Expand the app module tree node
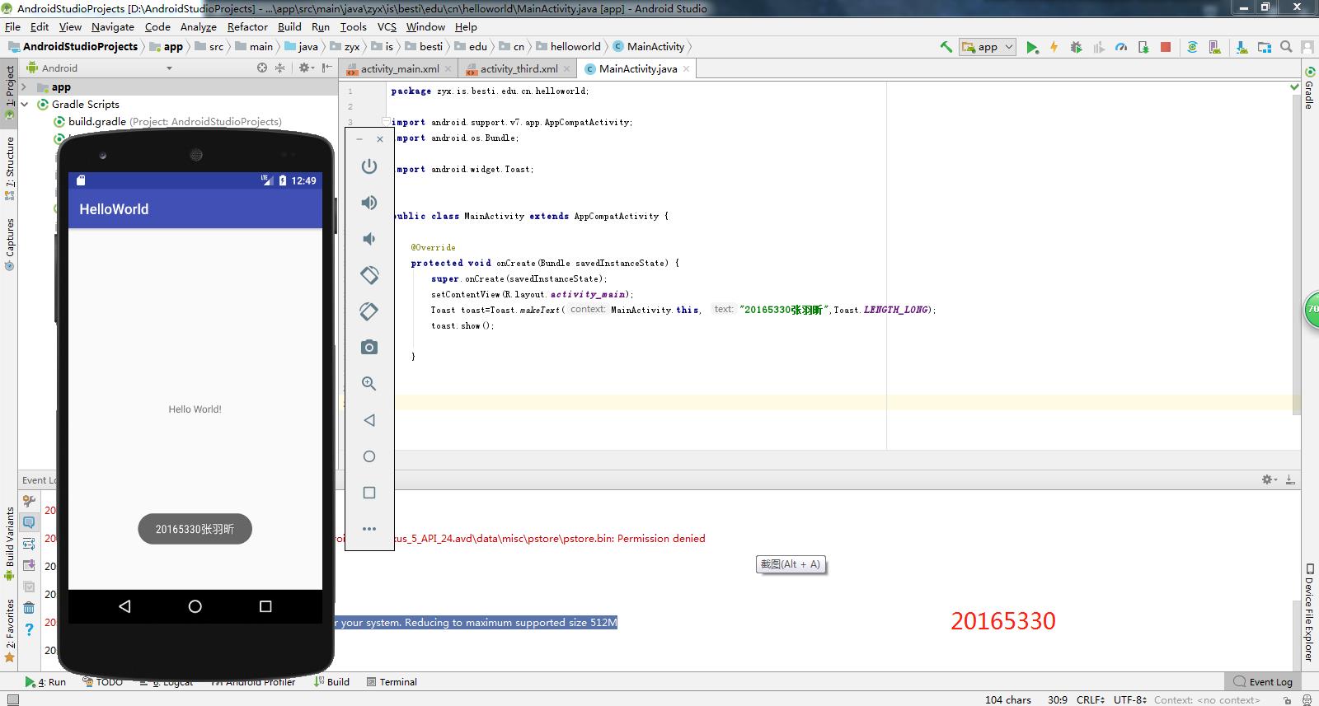 point(24,87)
